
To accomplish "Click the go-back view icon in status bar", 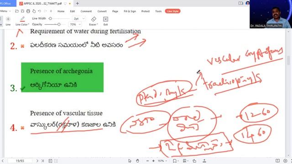I will coord(50,161).
